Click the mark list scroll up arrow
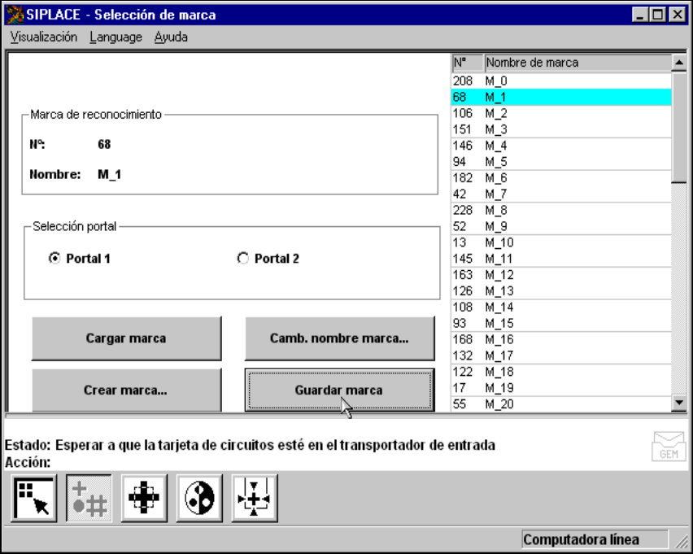 (679, 63)
